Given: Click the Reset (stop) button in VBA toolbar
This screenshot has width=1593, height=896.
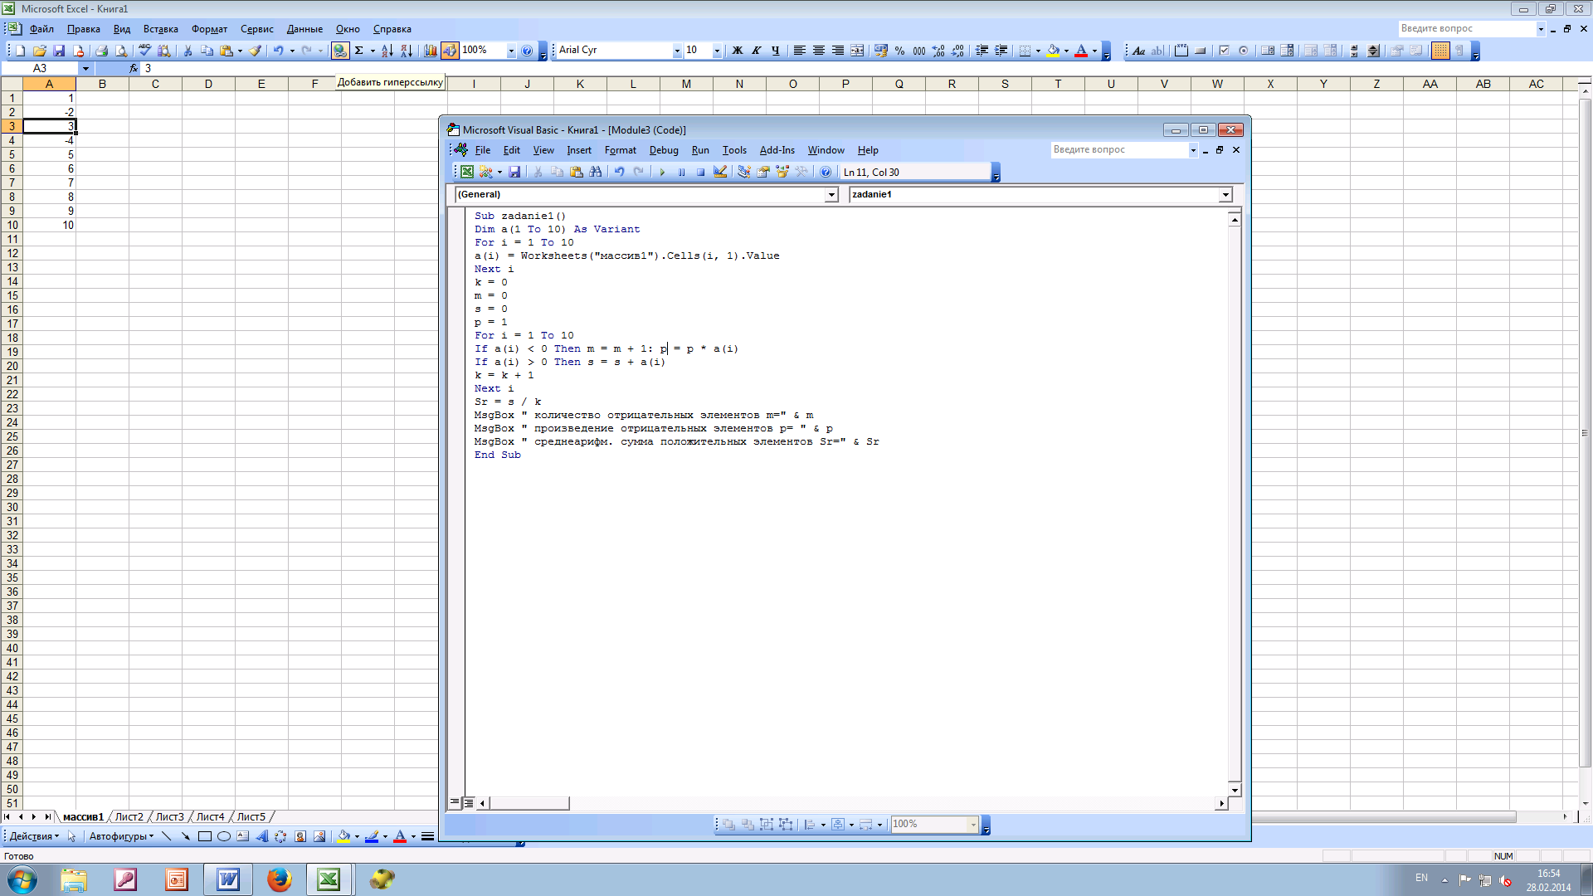Looking at the screenshot, I should point(700,172).
